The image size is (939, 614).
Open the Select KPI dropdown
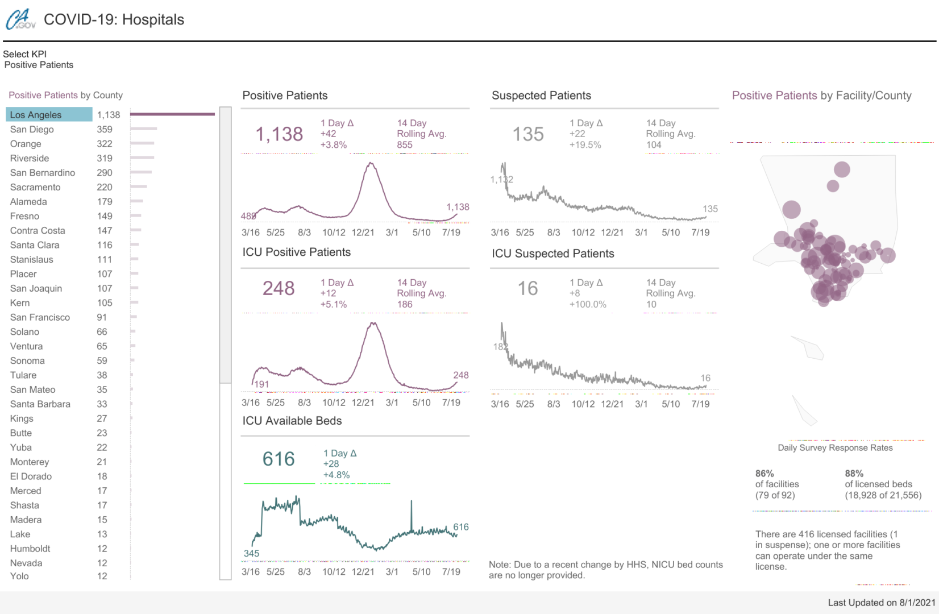(39, 65)
